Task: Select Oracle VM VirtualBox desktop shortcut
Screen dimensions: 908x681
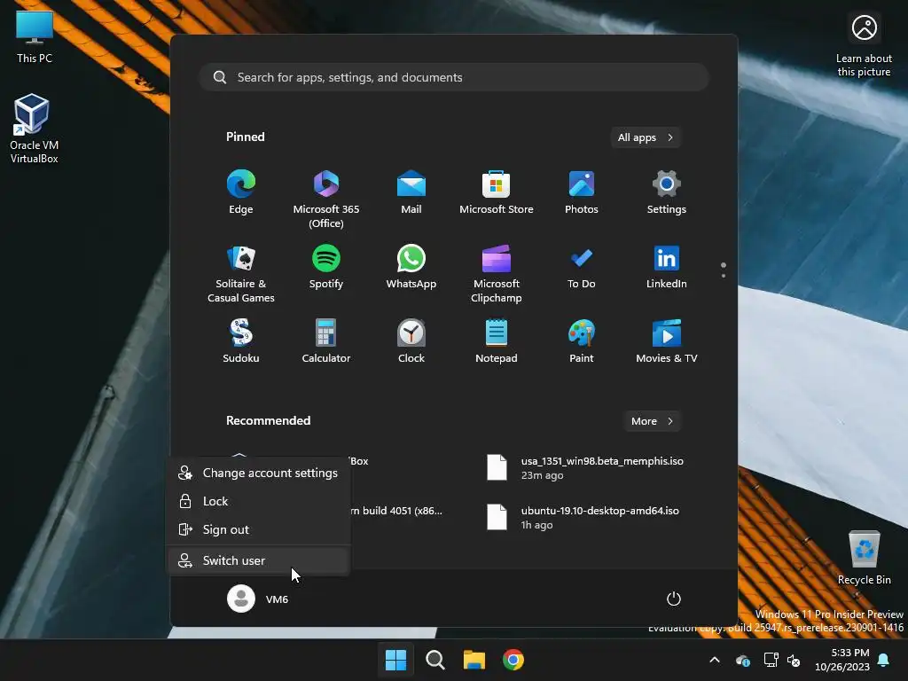Action: [35, 129]
